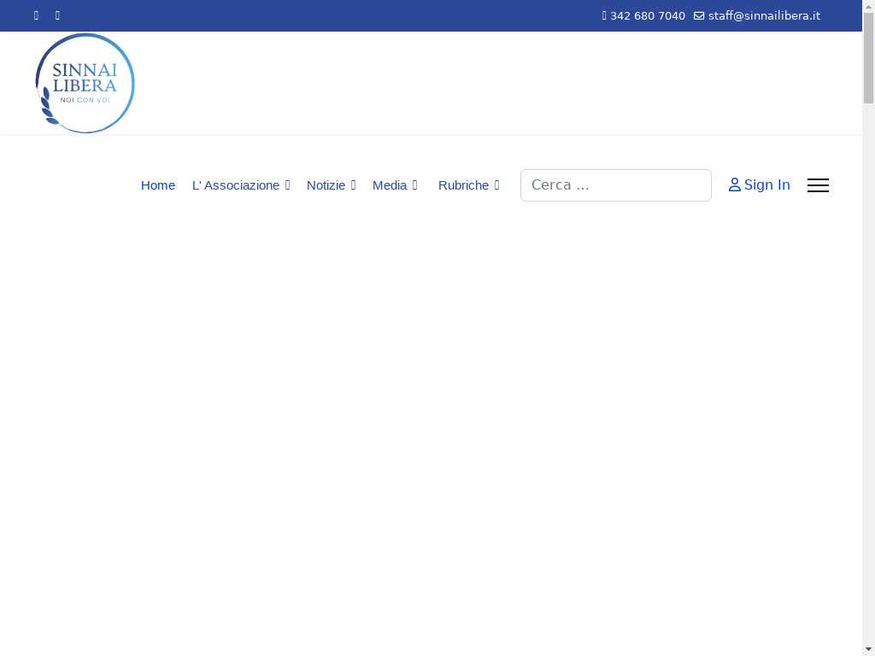Viewport: 875px width, 656px height.
Task: Click the first social icon in top bar
Action: 36,15
